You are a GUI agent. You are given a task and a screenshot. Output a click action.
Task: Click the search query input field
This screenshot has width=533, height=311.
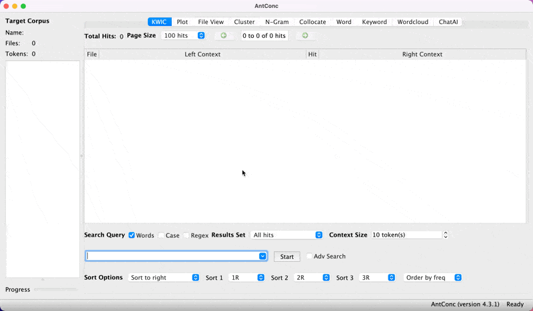(172, 257)
